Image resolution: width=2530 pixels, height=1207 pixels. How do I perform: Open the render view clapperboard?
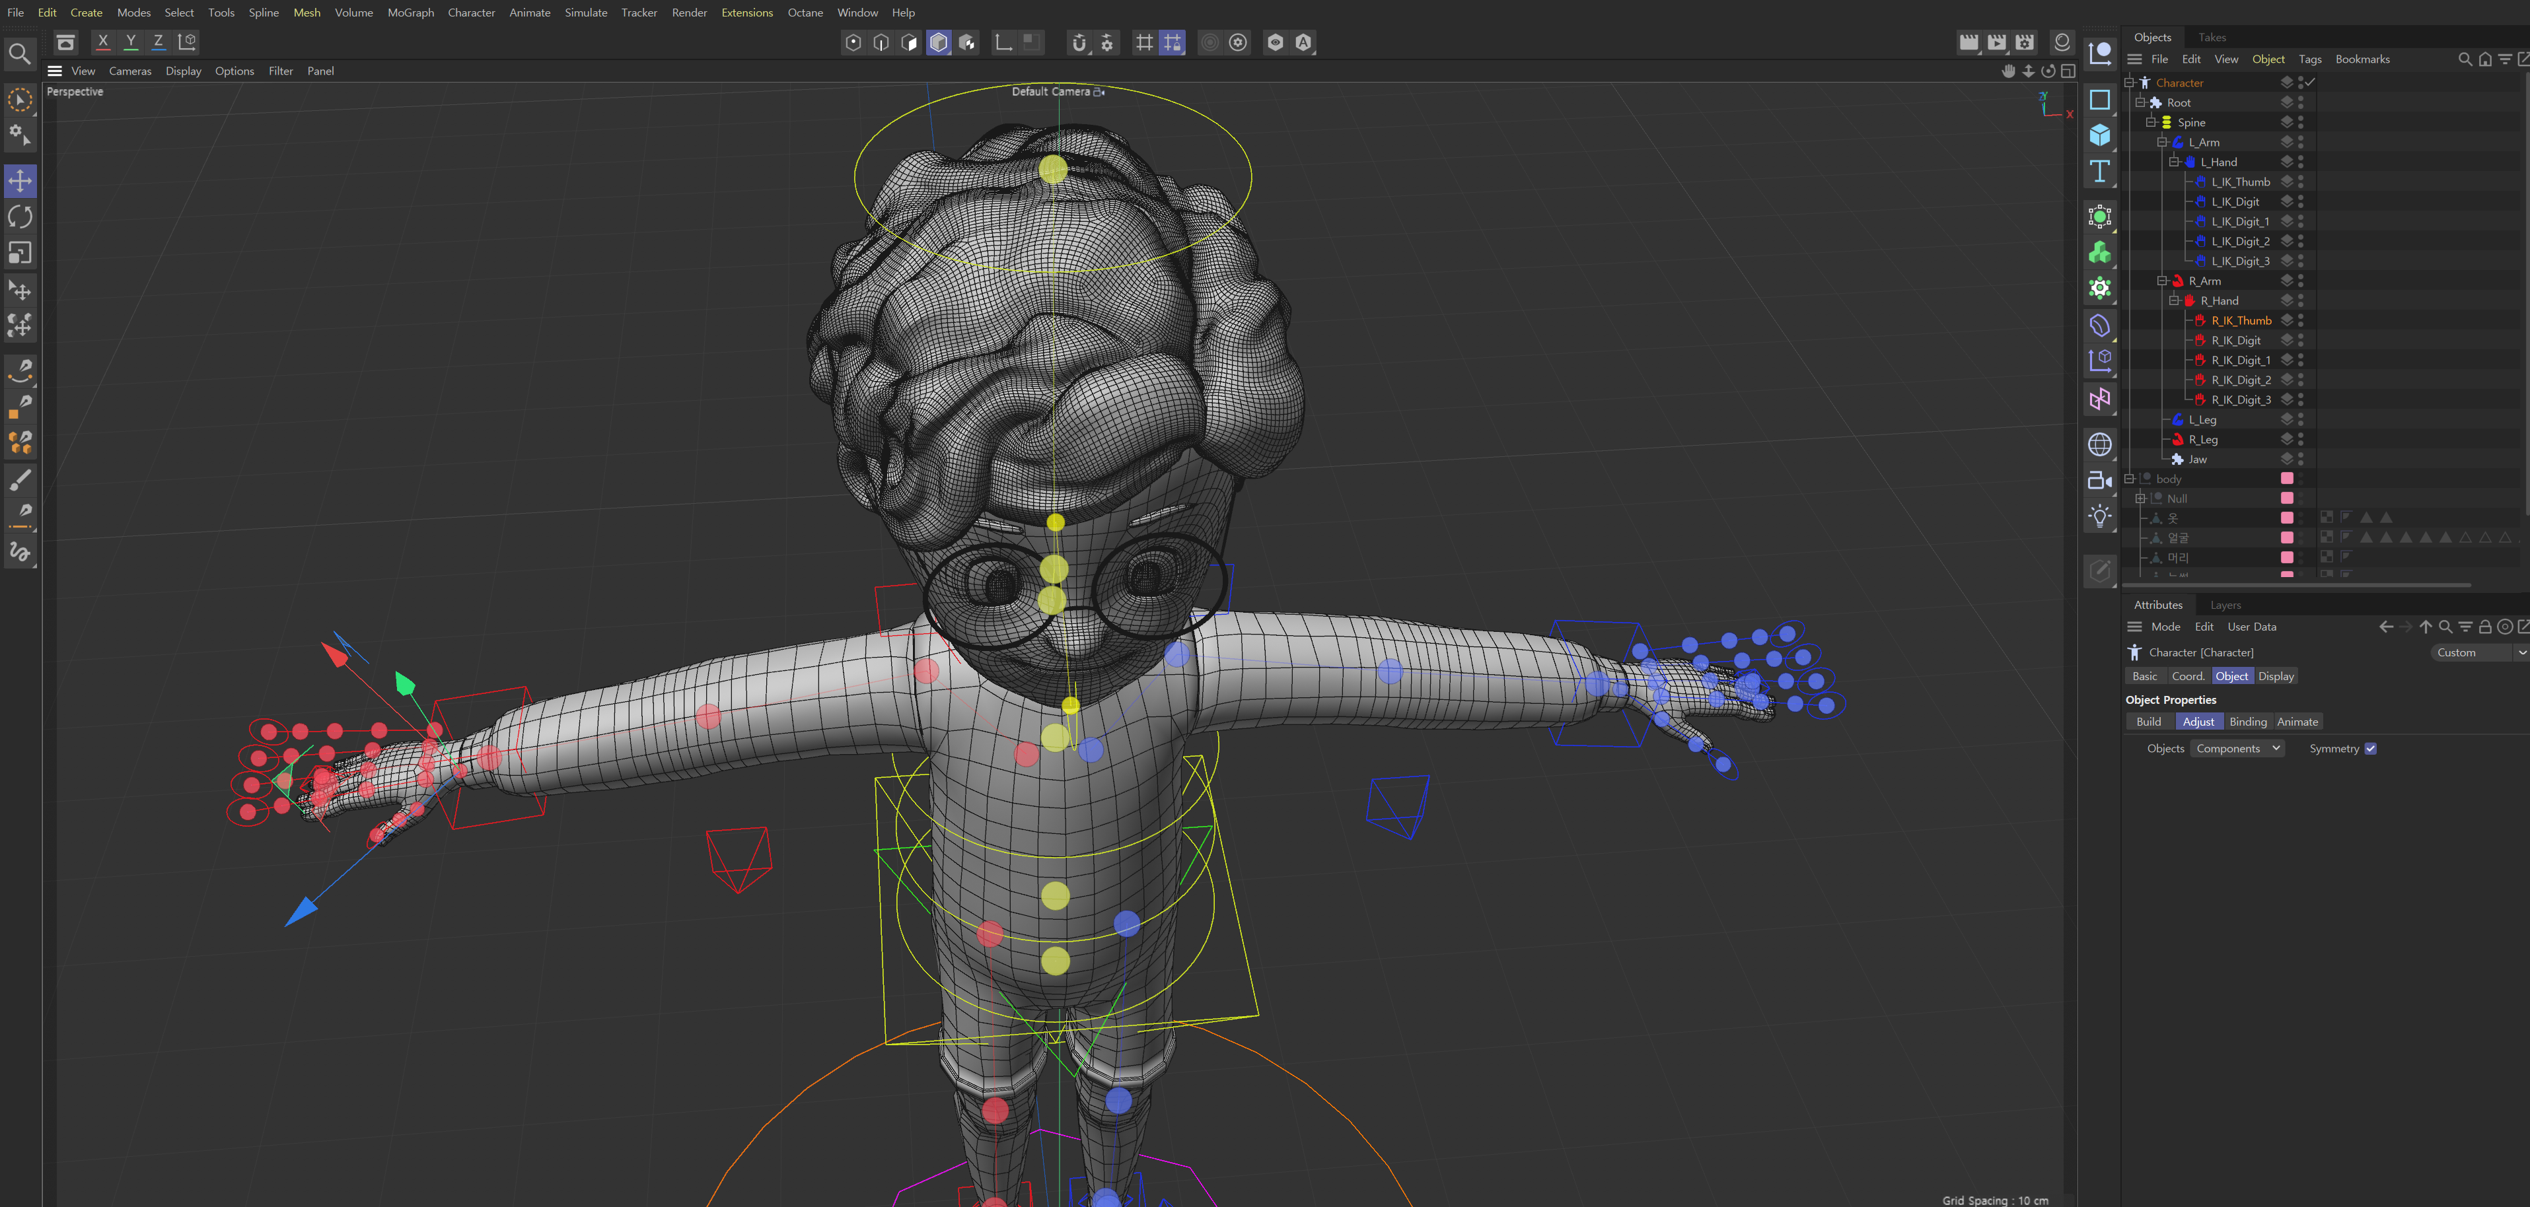[x=1969, y=42]
